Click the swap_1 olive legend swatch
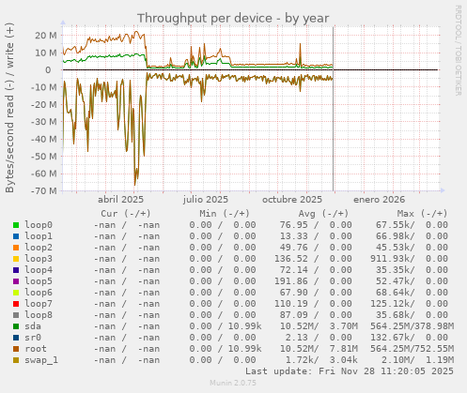 coord(16,360)
